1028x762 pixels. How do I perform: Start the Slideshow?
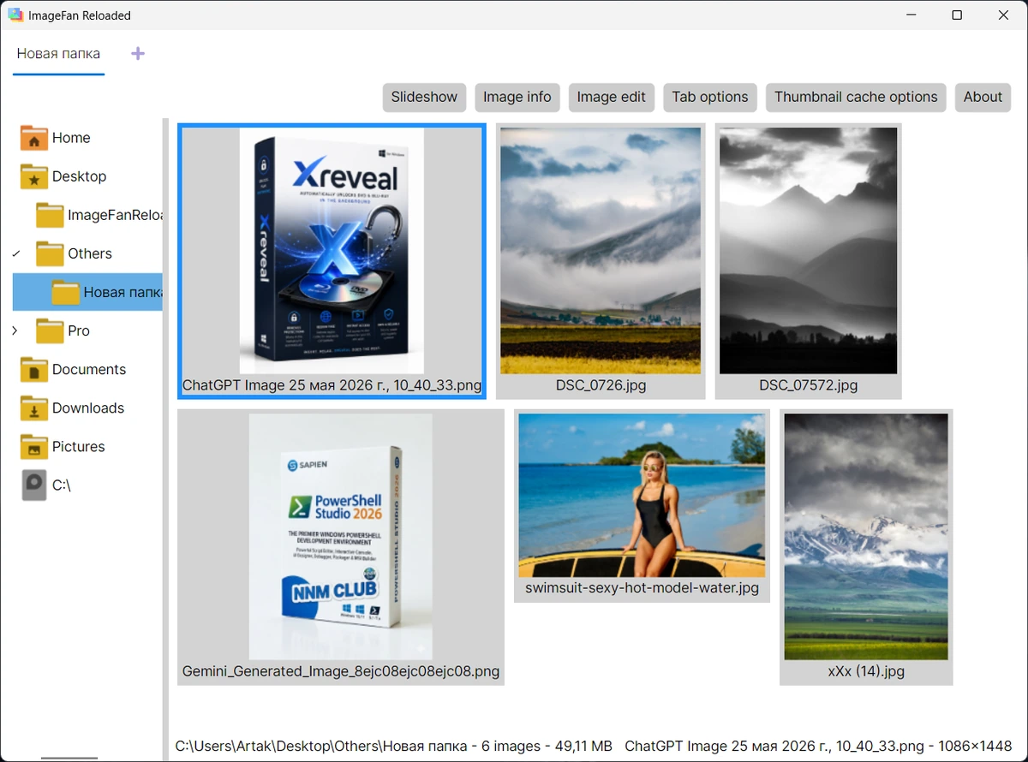pos(424,97)
